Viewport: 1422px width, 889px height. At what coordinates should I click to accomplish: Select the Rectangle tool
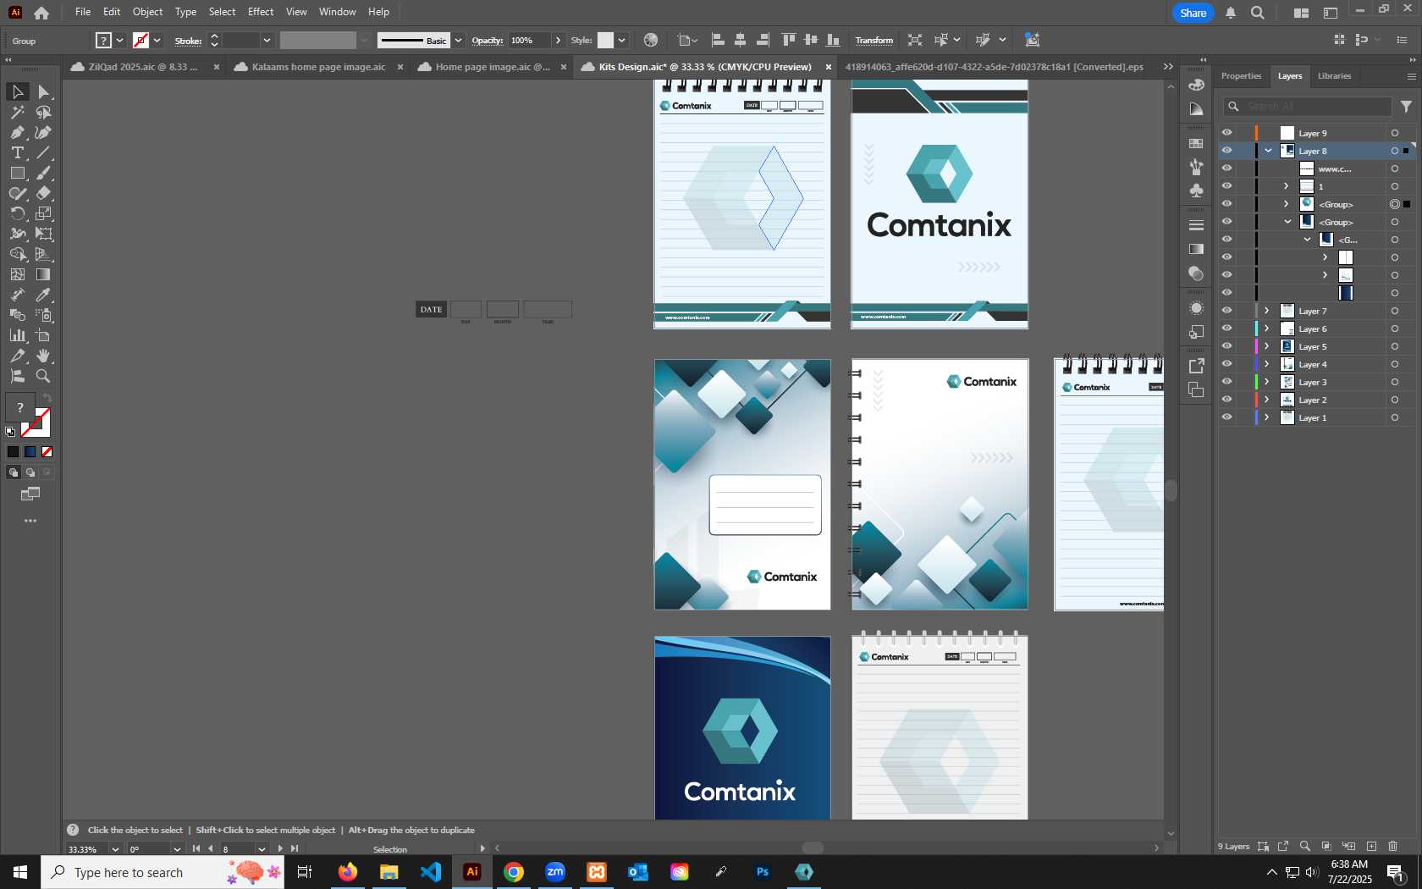(x=17, y=173)
